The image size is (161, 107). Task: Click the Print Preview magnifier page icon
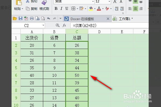coord(43,18)
